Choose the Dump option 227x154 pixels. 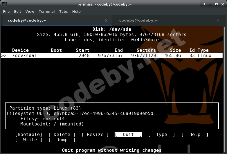pyautogui.click(x=62, y=140)
